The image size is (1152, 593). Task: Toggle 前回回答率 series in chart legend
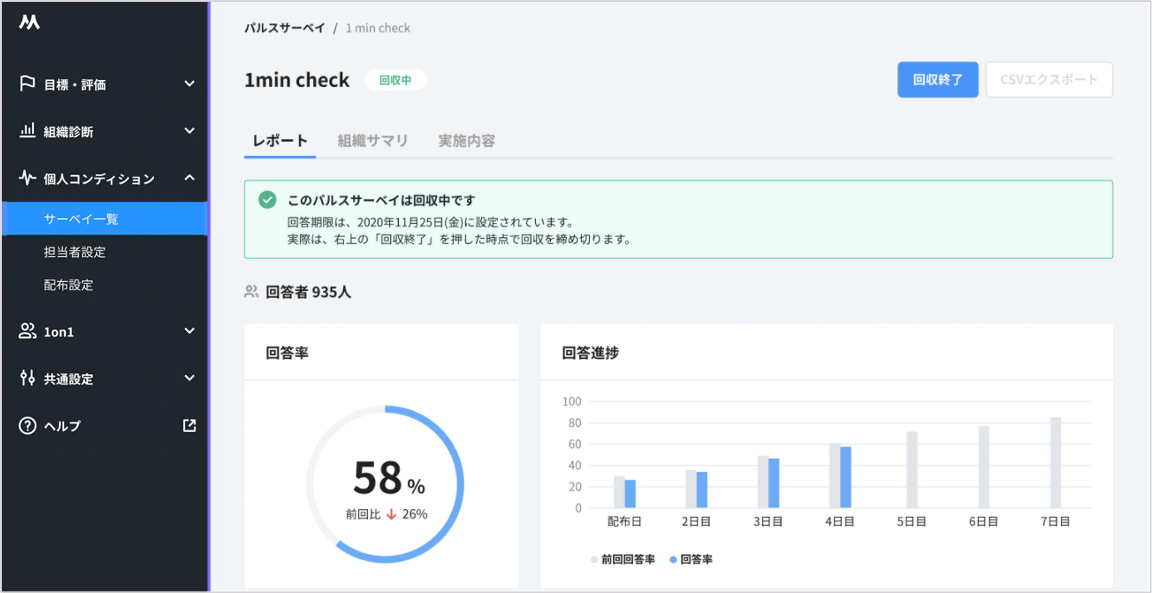[x=623, y=559]
